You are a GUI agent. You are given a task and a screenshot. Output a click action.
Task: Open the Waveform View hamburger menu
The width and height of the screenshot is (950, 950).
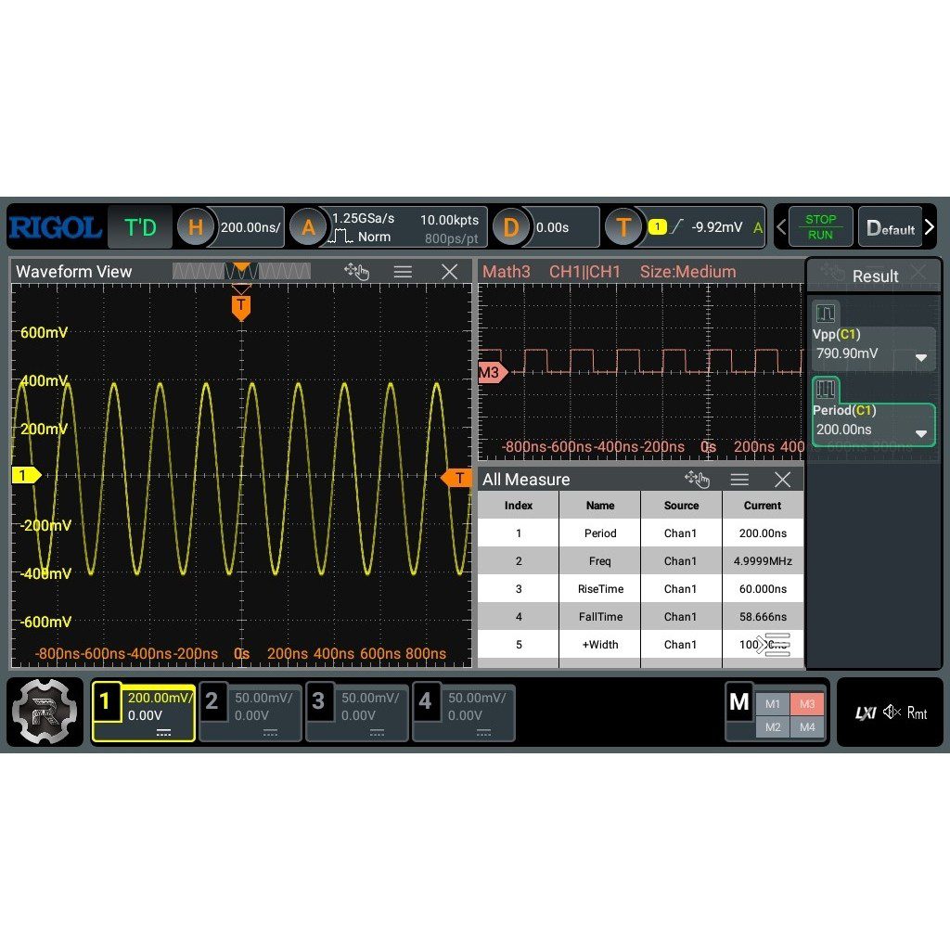[403, 272]
